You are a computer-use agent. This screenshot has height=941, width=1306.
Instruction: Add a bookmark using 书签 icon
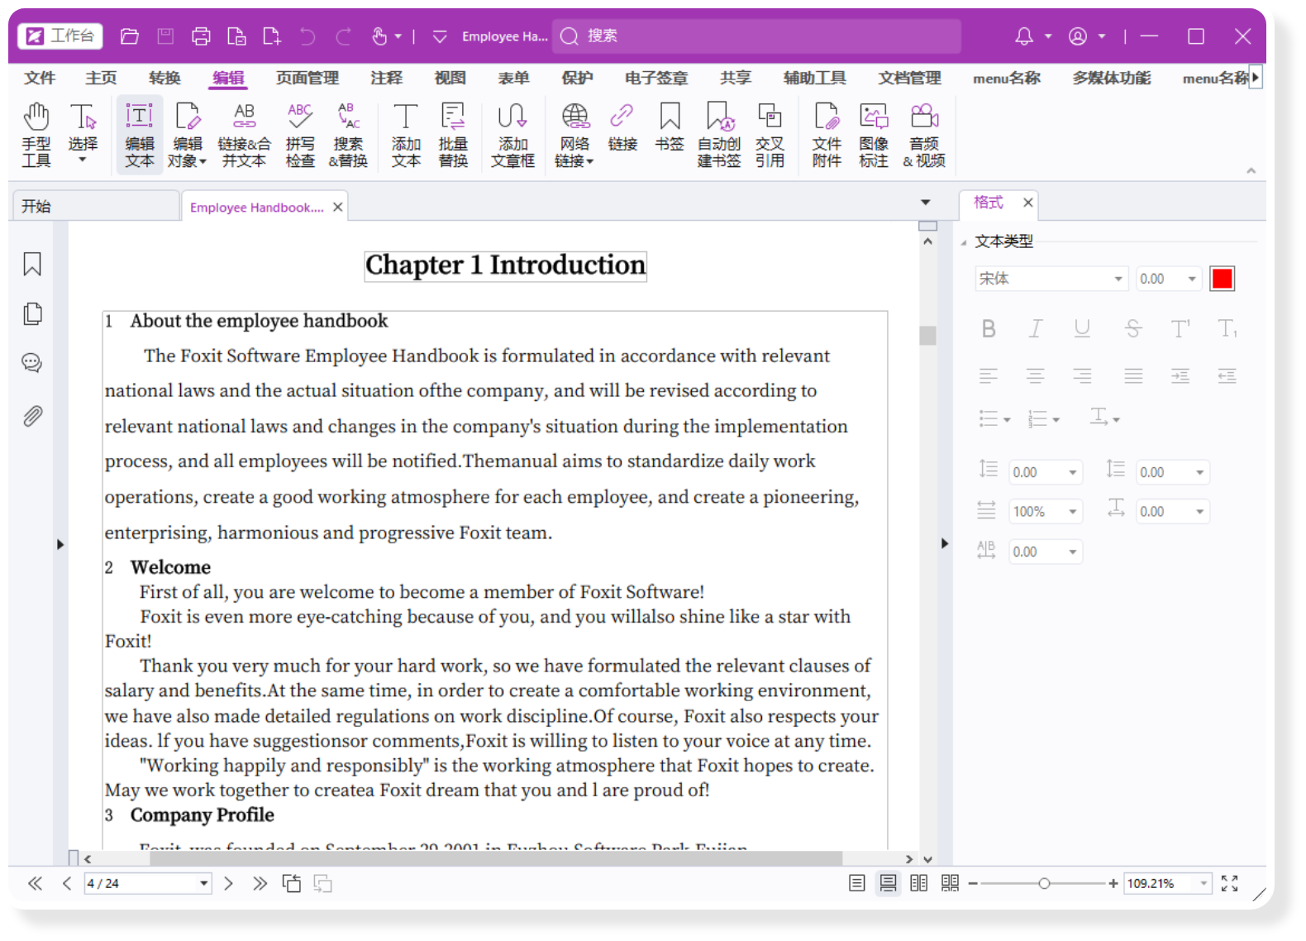click(x=670, y=127)
